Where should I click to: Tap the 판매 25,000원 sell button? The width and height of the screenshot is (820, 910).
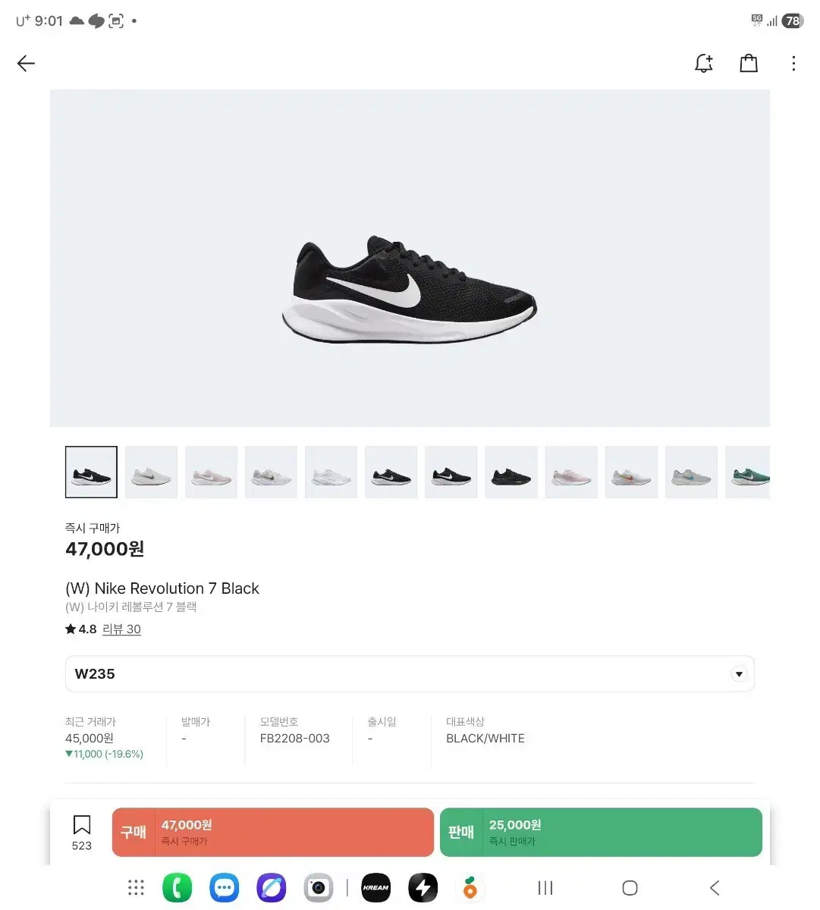(601, 832)
